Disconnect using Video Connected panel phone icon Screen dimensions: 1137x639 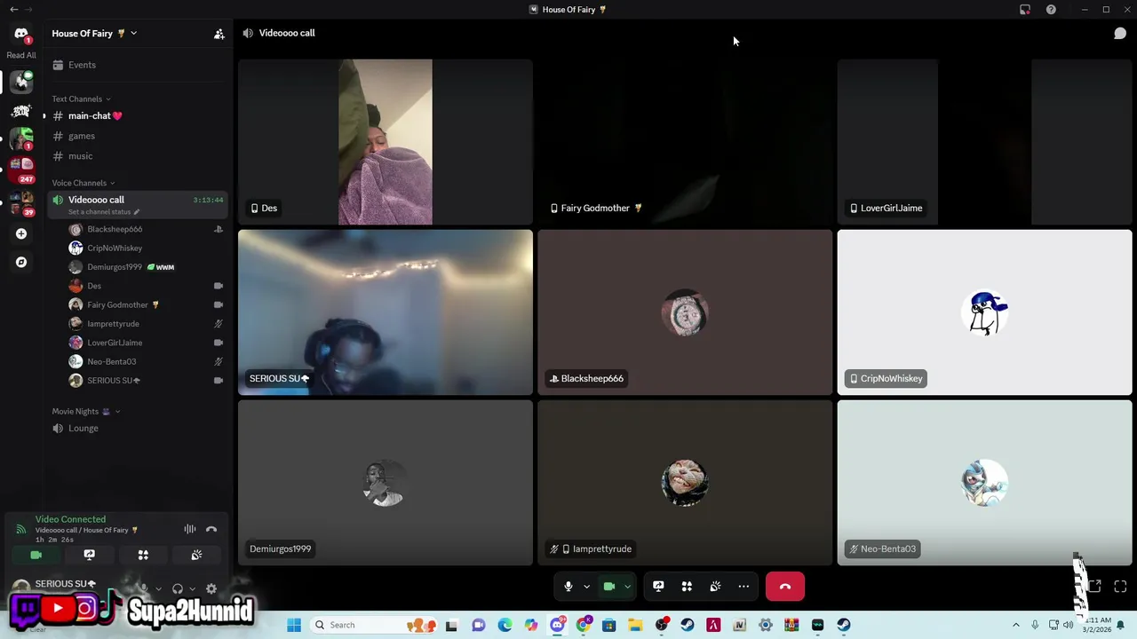[211, 529]
